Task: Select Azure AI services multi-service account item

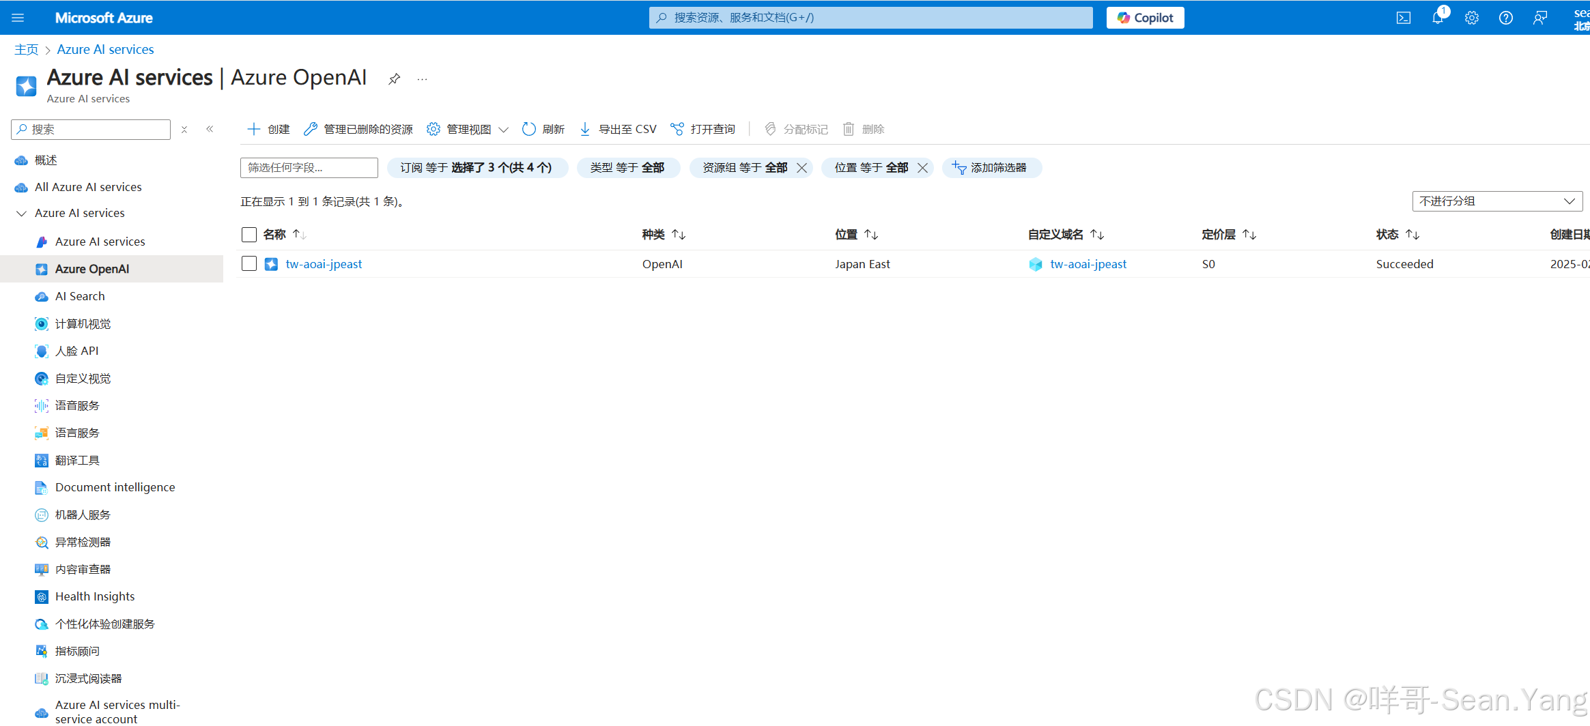Action: tap(117, 712)
